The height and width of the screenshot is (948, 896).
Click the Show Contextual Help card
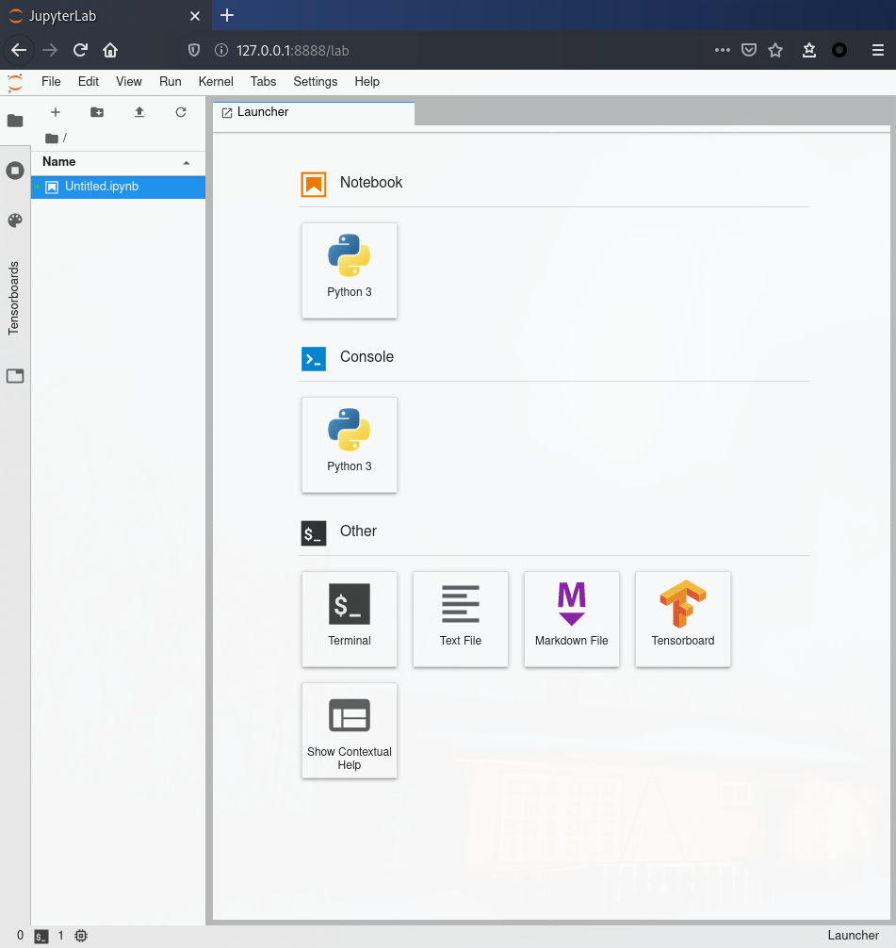point(350,730)
